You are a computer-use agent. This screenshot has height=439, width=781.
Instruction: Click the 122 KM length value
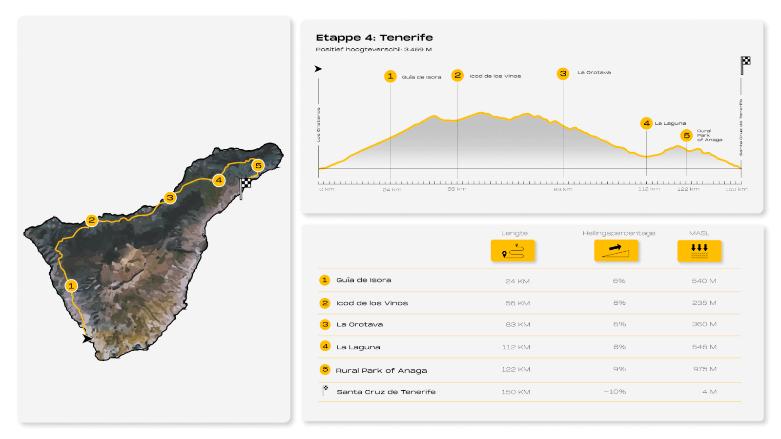pos(515,369)
